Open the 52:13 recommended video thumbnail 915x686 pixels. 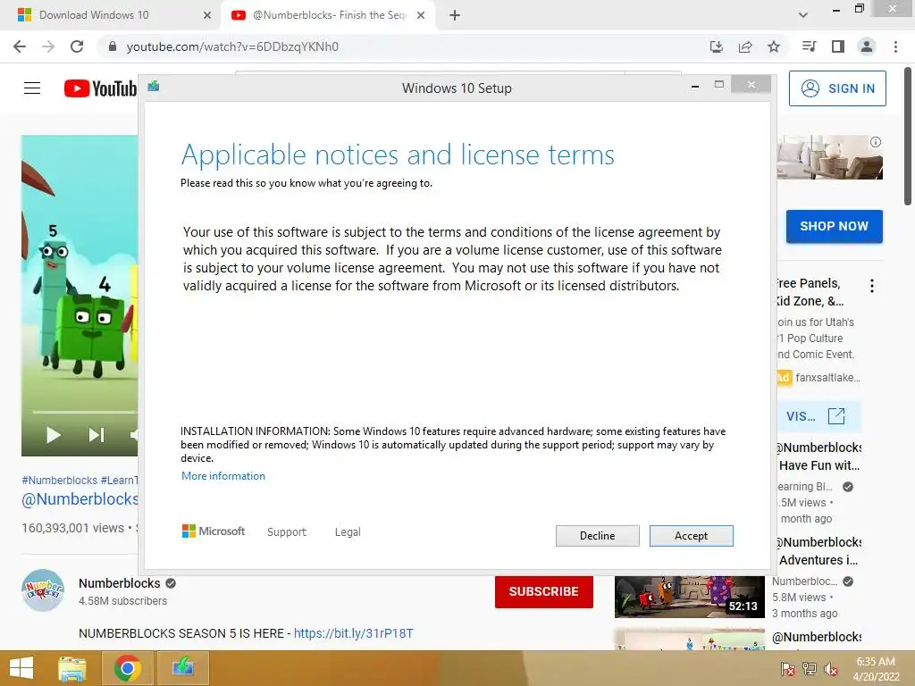click(689, 597)
